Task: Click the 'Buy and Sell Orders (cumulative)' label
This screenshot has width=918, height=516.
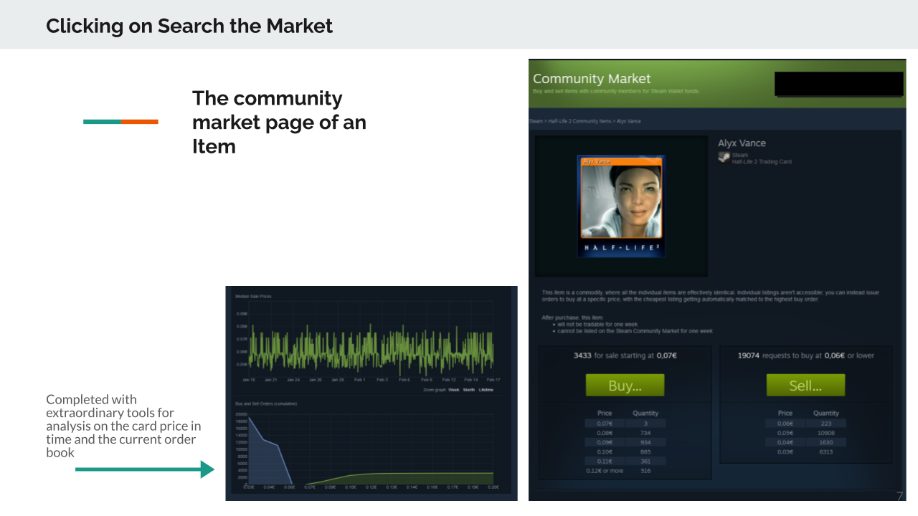Action: (266, 403)
